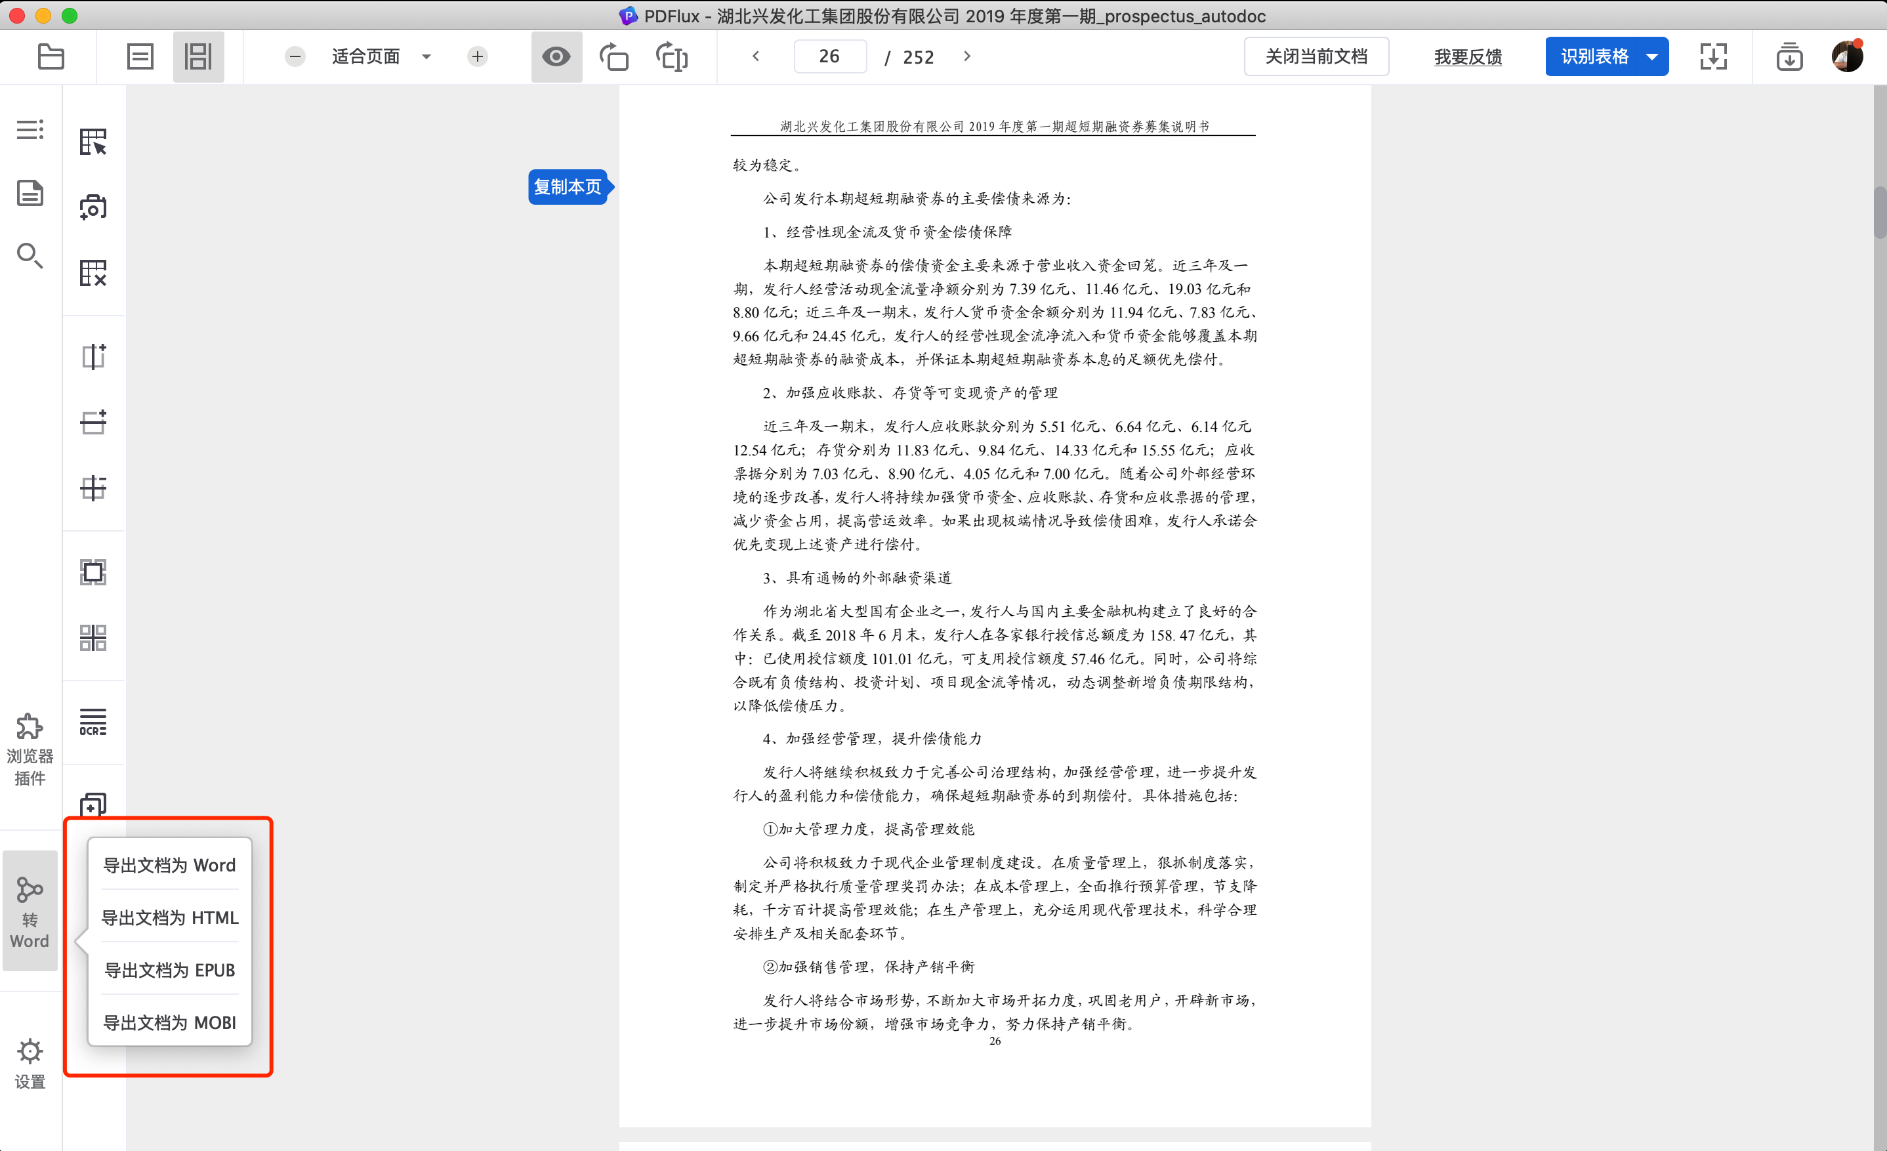Click the open folder icon
The height and width of the screenshot is (1151, 1887).
pos(51,56)
